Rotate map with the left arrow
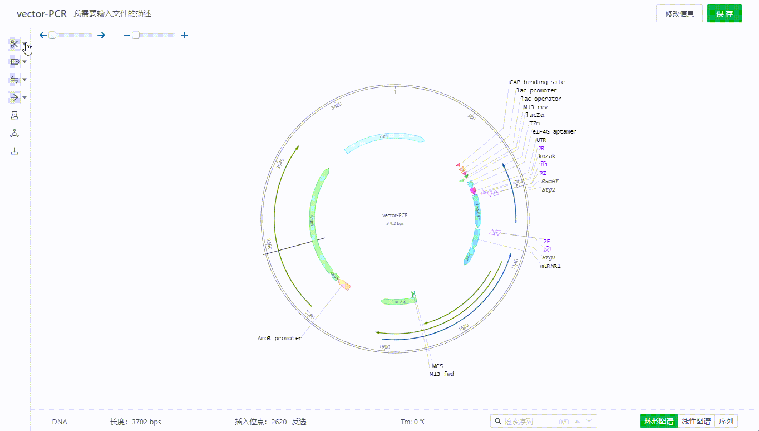The image size is (759, 431). [43, 35]
